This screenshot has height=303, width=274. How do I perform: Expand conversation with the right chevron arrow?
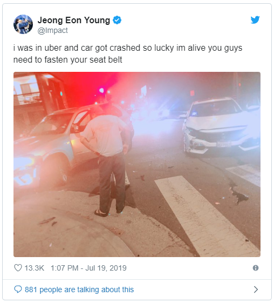(x=256, y=289)
